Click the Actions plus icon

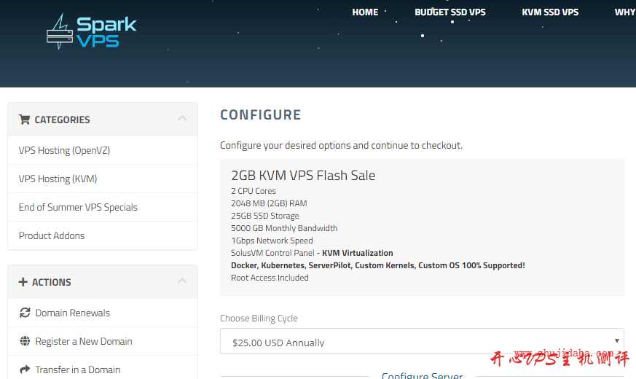pos(23,282)
